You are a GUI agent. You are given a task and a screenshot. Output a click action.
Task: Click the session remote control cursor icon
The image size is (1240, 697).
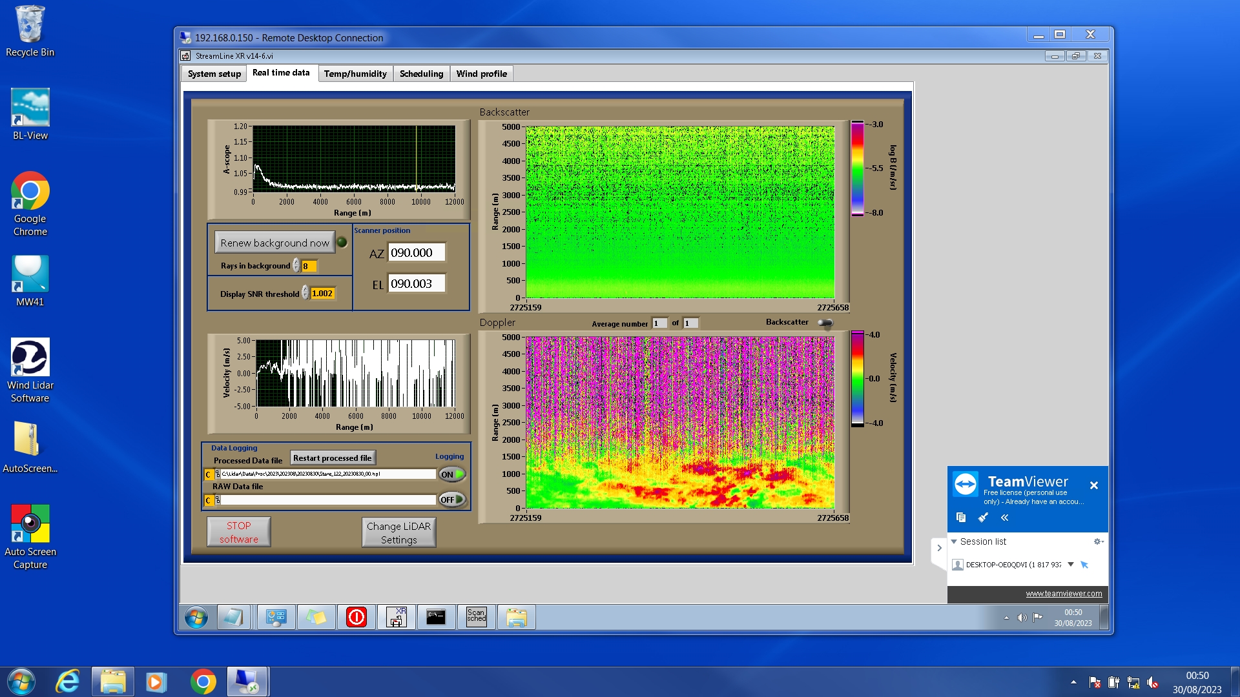tap(1084, 565)
